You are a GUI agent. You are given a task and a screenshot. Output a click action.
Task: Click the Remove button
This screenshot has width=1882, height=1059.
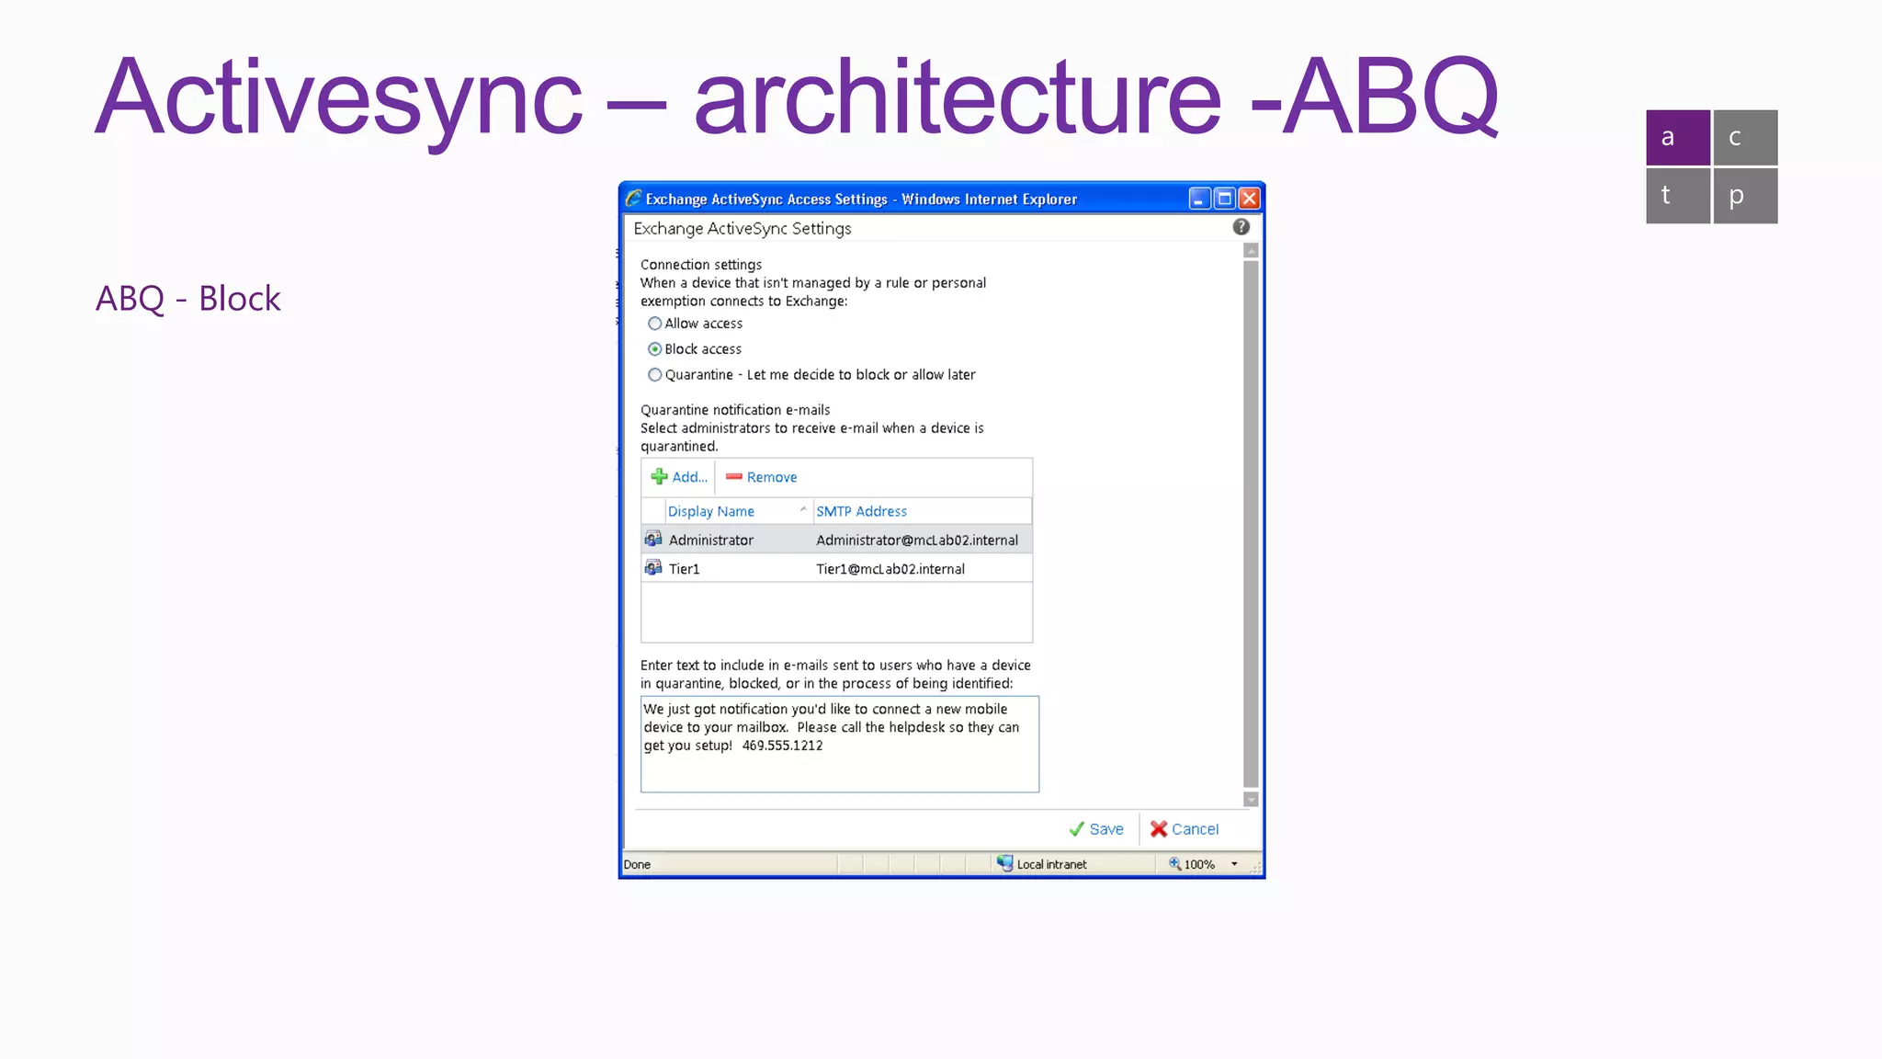tap(761, 477)
